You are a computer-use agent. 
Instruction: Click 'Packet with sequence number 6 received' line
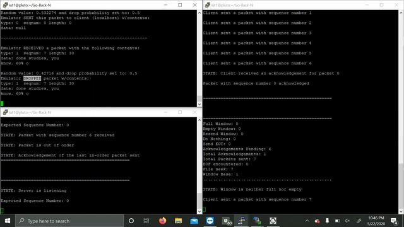[x=57, y=135]
